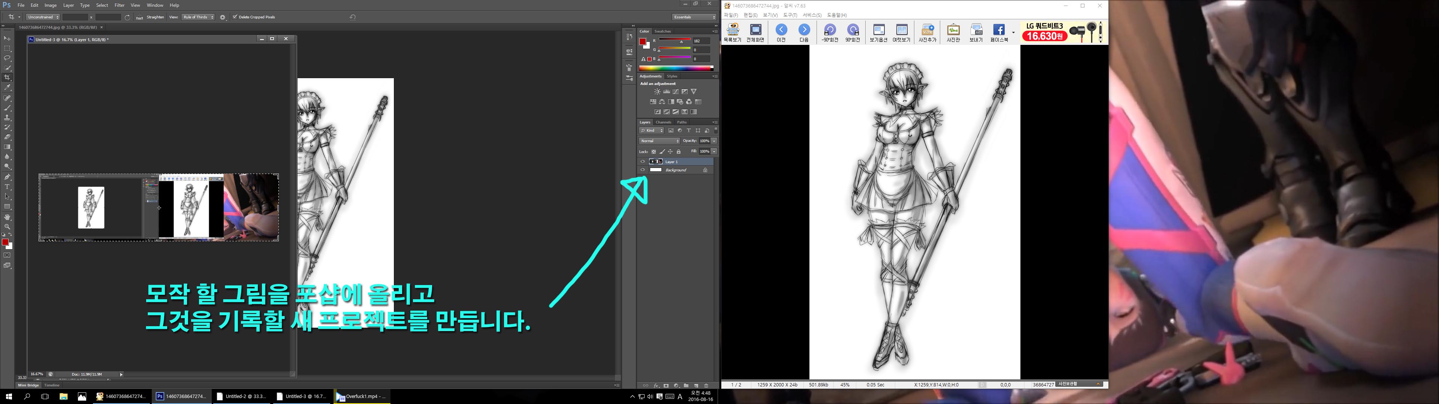1439x404 pixels.
Task: Open the Unconstrained aspect ratio dropdown
Action: point(42,17)
